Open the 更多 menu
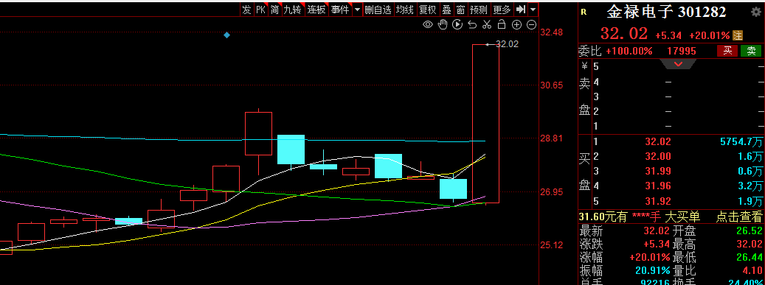 tap(502, 10)
